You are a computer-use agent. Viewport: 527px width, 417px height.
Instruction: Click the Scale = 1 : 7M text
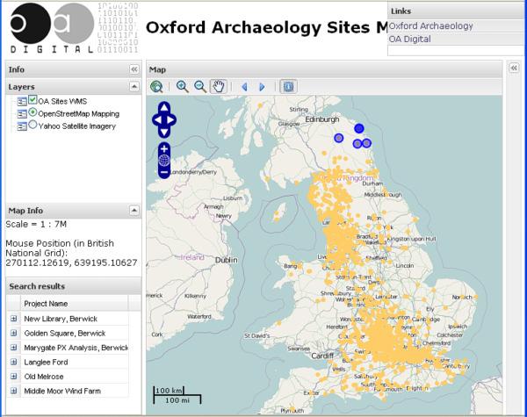tap(36, 224)
